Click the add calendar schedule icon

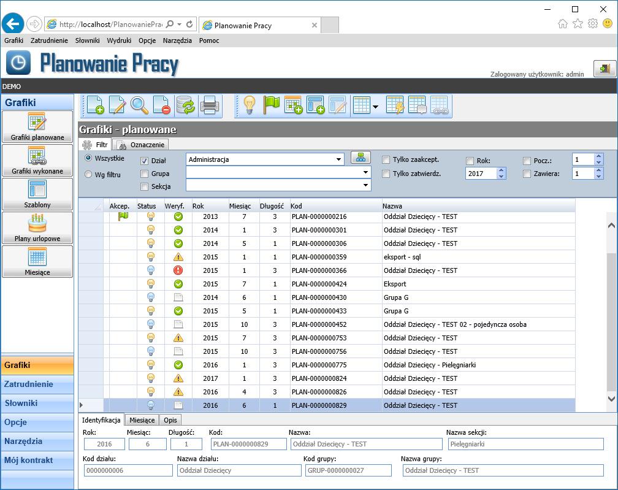pyautogui.click(x=293, y=105)
